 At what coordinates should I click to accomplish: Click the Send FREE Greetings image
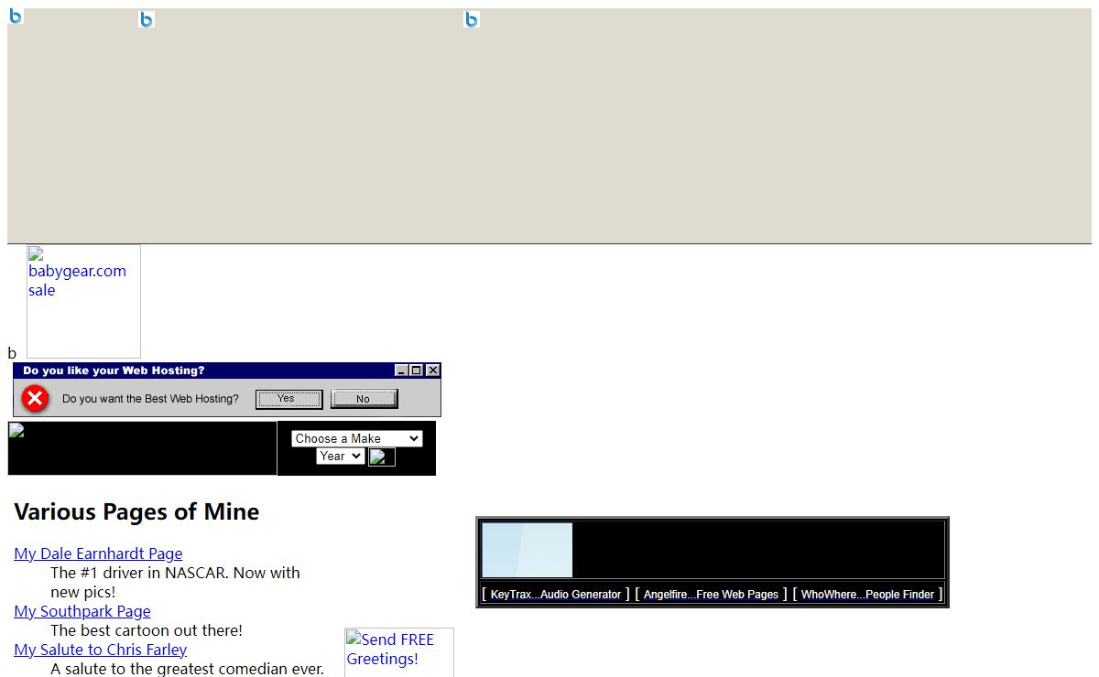point(398,650)
